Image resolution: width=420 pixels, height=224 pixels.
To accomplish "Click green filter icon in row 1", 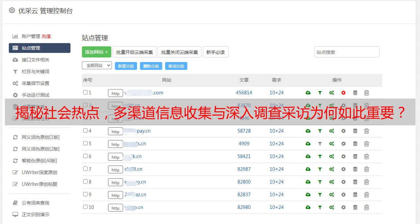I will click(320, 93).
